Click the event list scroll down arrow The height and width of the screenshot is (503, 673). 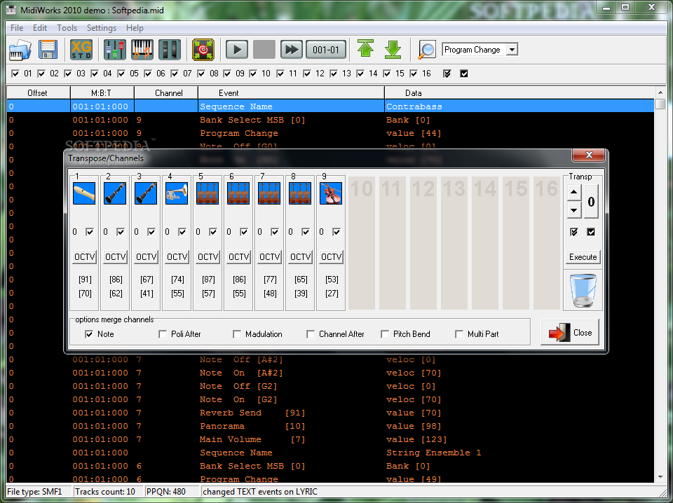660,477
